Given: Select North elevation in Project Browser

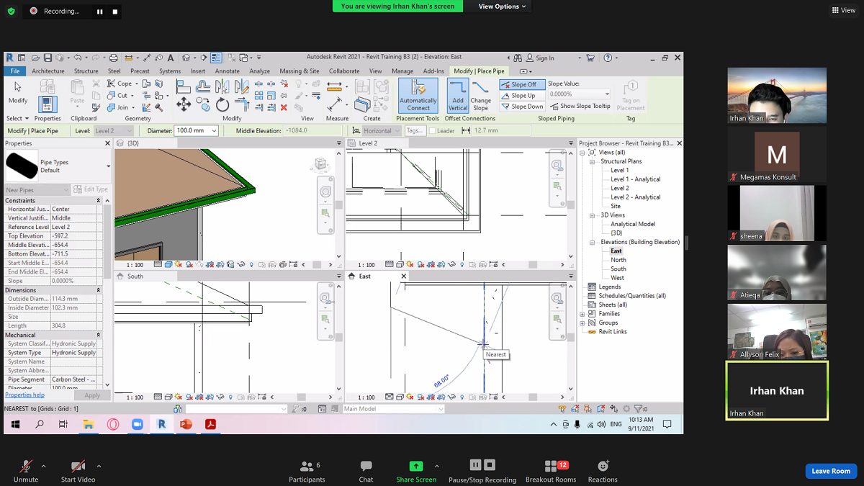Looking at the screenshot, I should [x=618, y=260].
